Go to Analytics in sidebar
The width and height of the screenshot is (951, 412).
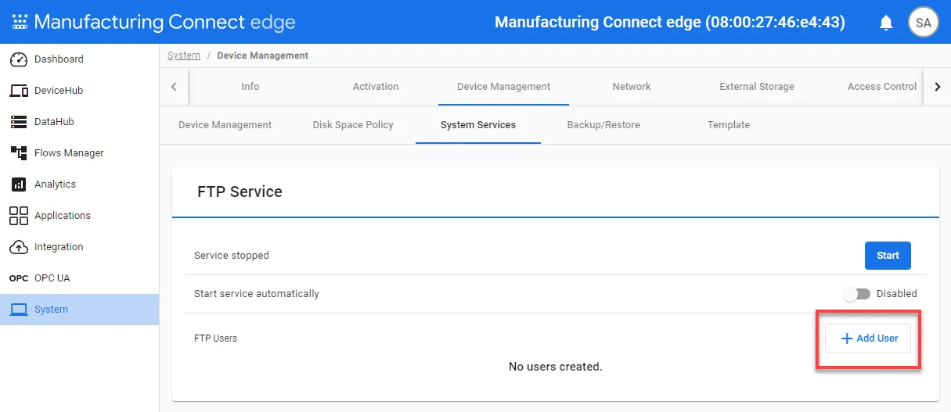coord(79,185)
